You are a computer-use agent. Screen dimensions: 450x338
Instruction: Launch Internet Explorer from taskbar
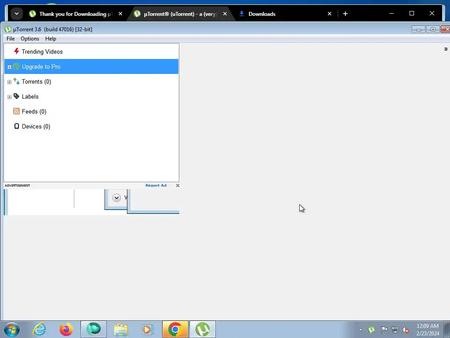39,329
